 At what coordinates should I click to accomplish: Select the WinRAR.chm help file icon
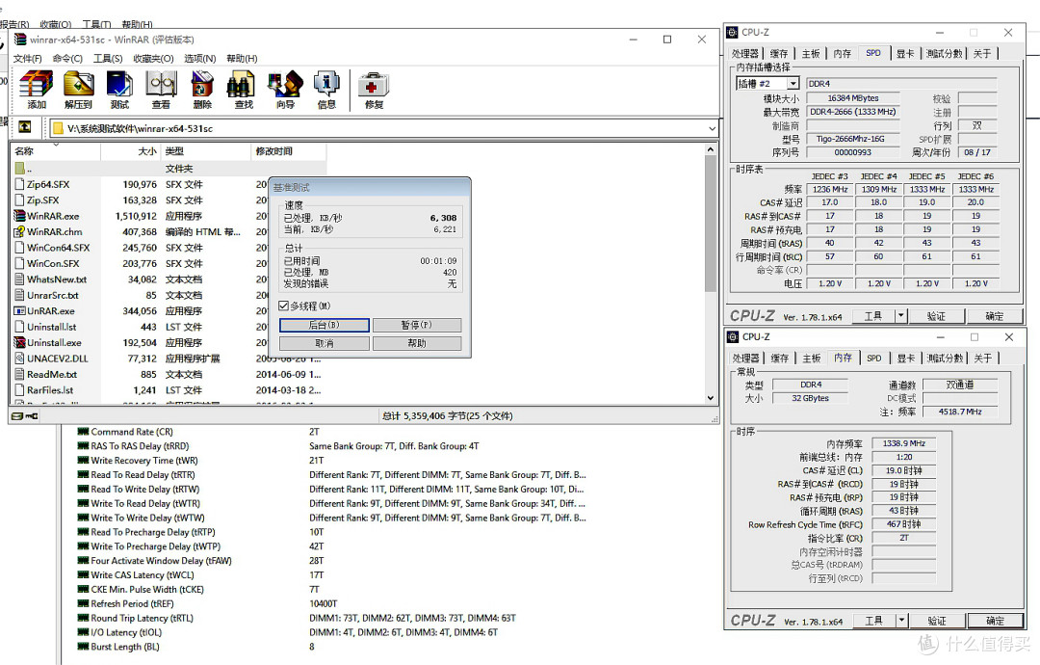(x=20, y=231)
